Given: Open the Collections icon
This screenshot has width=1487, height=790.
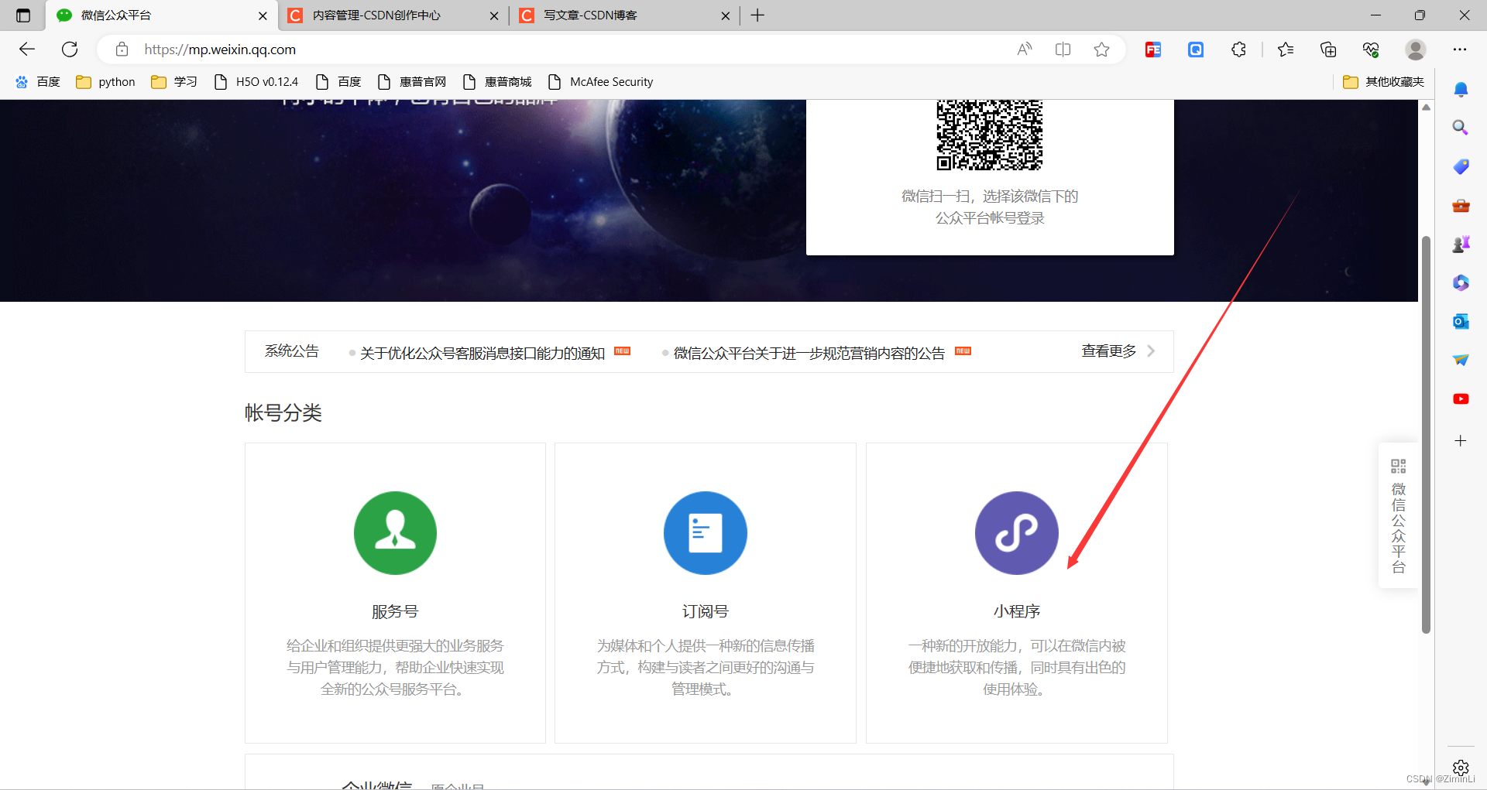Looking at the screenshot, I should 1328,50.
